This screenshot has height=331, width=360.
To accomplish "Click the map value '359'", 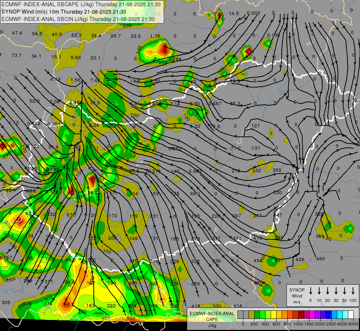I will [x=277, y=170].
